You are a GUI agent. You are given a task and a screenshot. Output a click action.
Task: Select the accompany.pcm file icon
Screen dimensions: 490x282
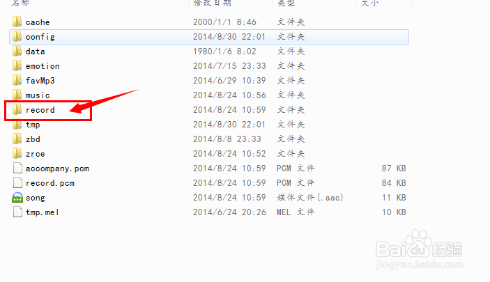click(x=17, y=169)
